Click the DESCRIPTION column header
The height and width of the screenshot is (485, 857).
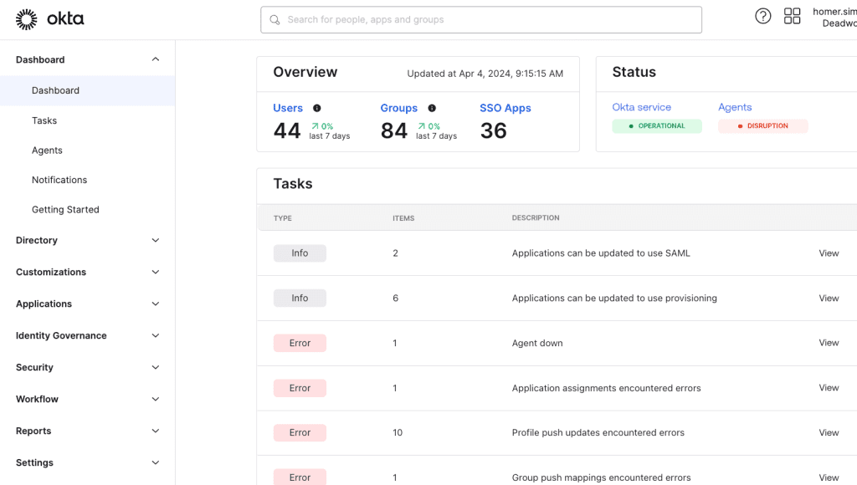[x=536, y=217]
